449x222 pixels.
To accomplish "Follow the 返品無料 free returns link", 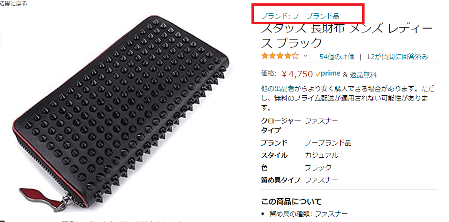I will 363,75.
